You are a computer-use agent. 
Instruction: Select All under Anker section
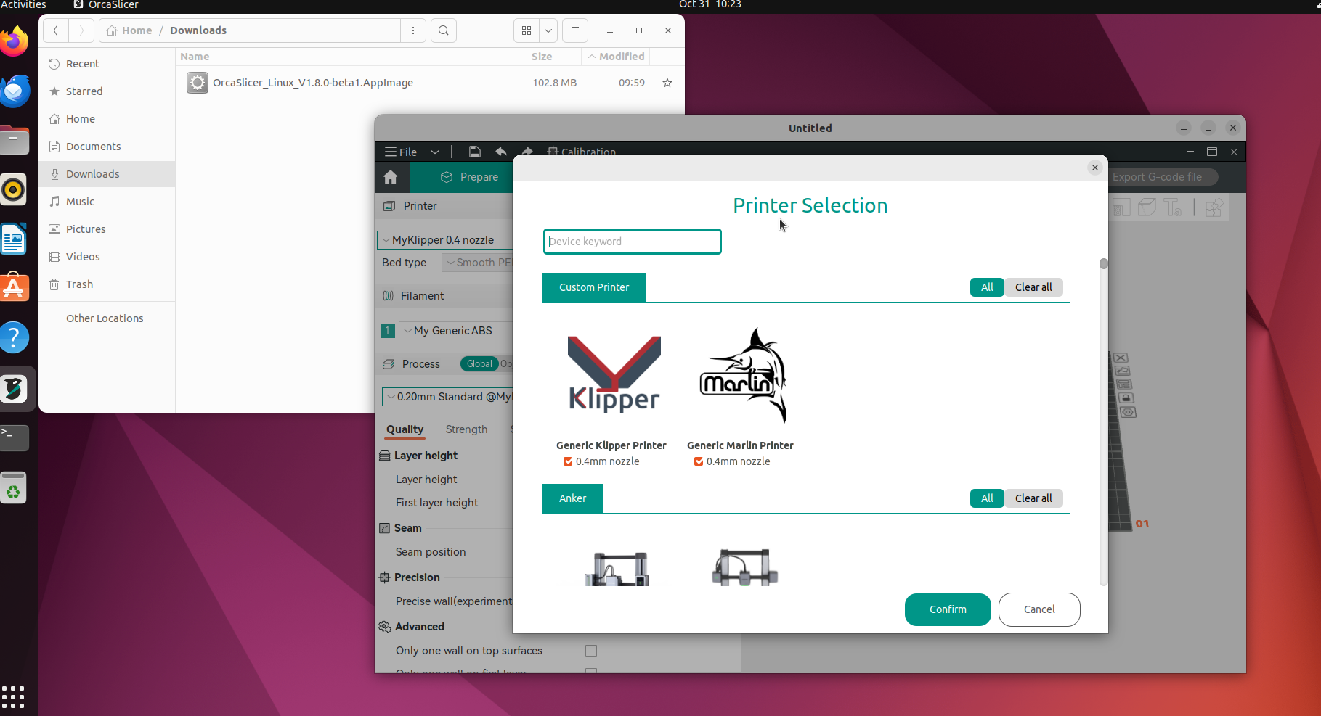tap(987, 498)
